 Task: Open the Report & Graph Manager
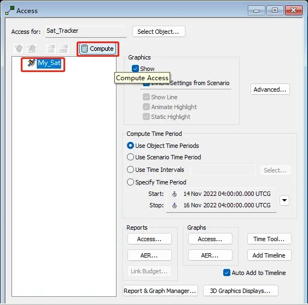click(x=160, y=291)
